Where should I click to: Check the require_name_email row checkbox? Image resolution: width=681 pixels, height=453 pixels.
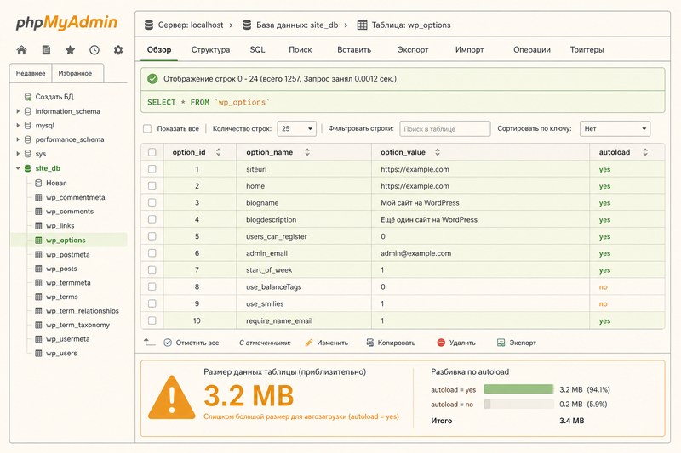coord(152,320)
